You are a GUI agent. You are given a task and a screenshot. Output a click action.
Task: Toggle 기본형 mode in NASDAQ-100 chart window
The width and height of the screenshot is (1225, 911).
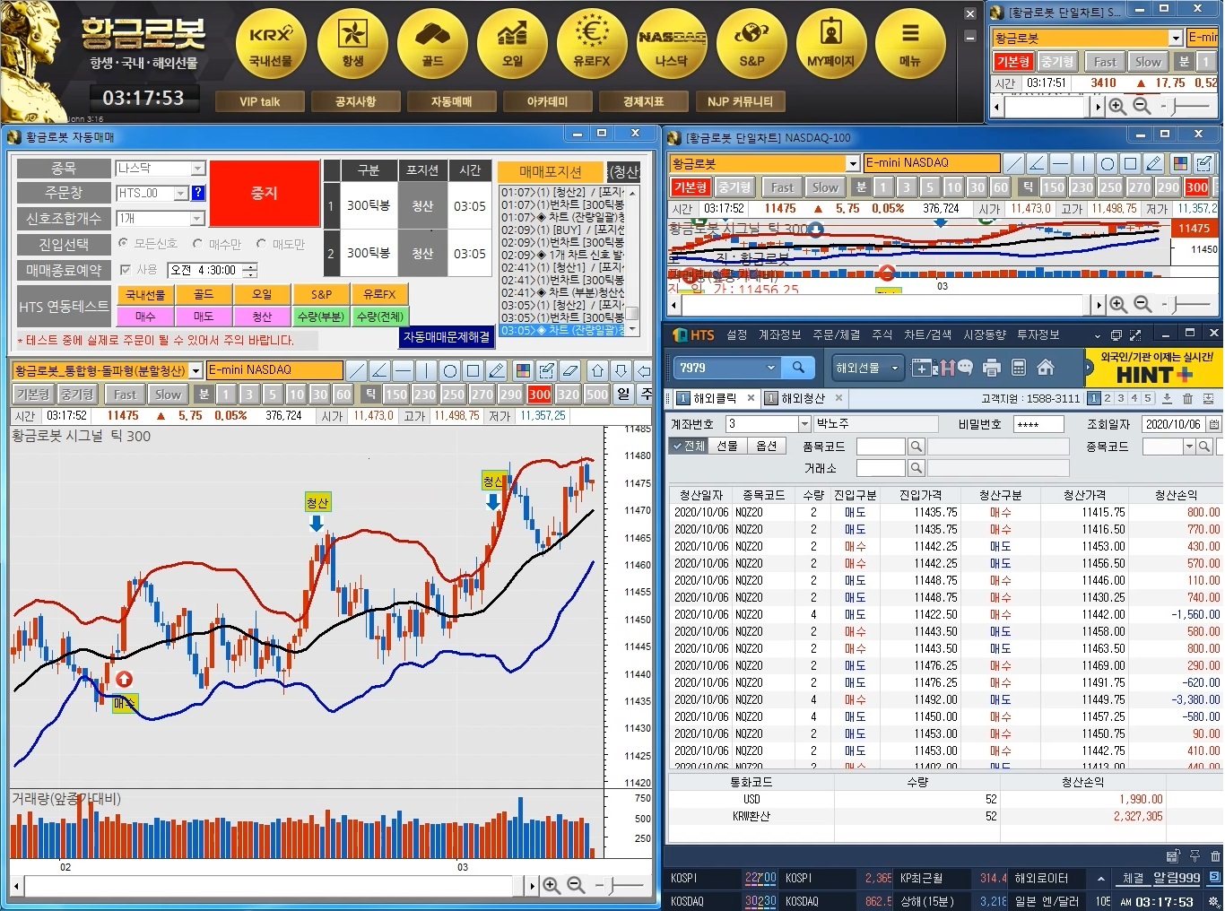click(691, 187)
